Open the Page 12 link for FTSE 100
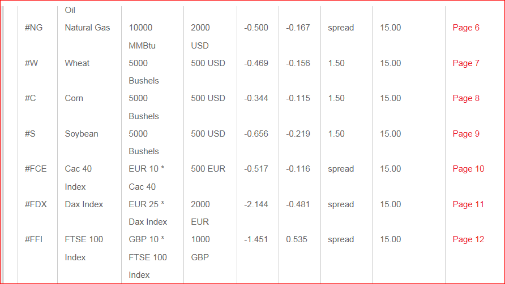505x284 pixels. coord(468,239)
